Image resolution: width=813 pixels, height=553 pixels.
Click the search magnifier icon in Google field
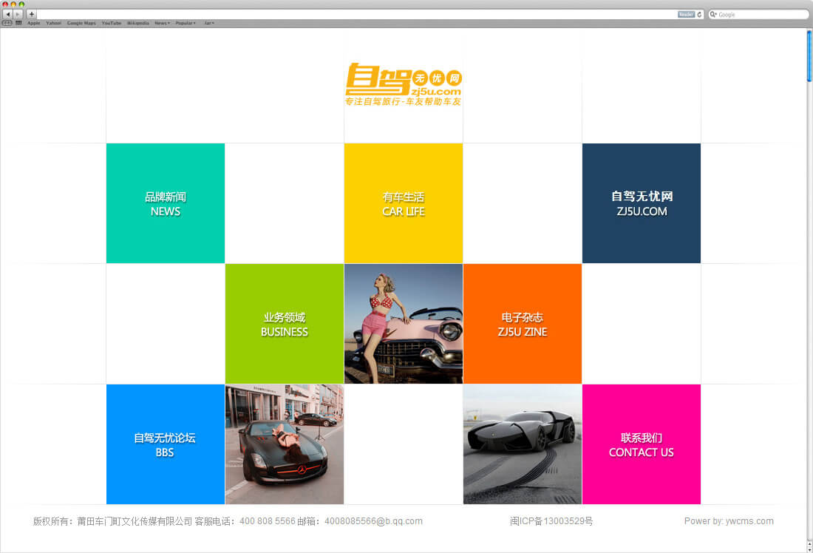[x=714, y=14]
